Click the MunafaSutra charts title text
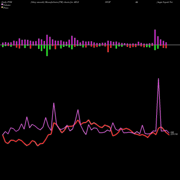The height and width of the screenshot is (180, 180). point(55,2)
